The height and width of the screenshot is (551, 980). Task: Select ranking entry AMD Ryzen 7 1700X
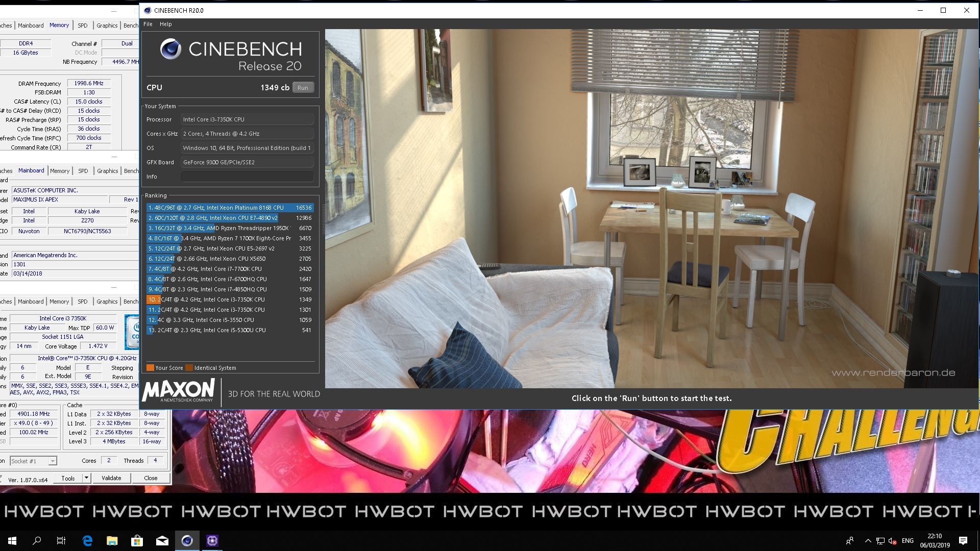point(230,238)
